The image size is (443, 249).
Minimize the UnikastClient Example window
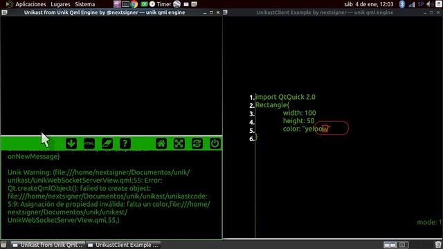425,12
